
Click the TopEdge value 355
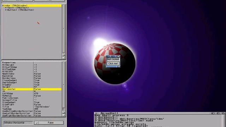(x=36, y=109)
